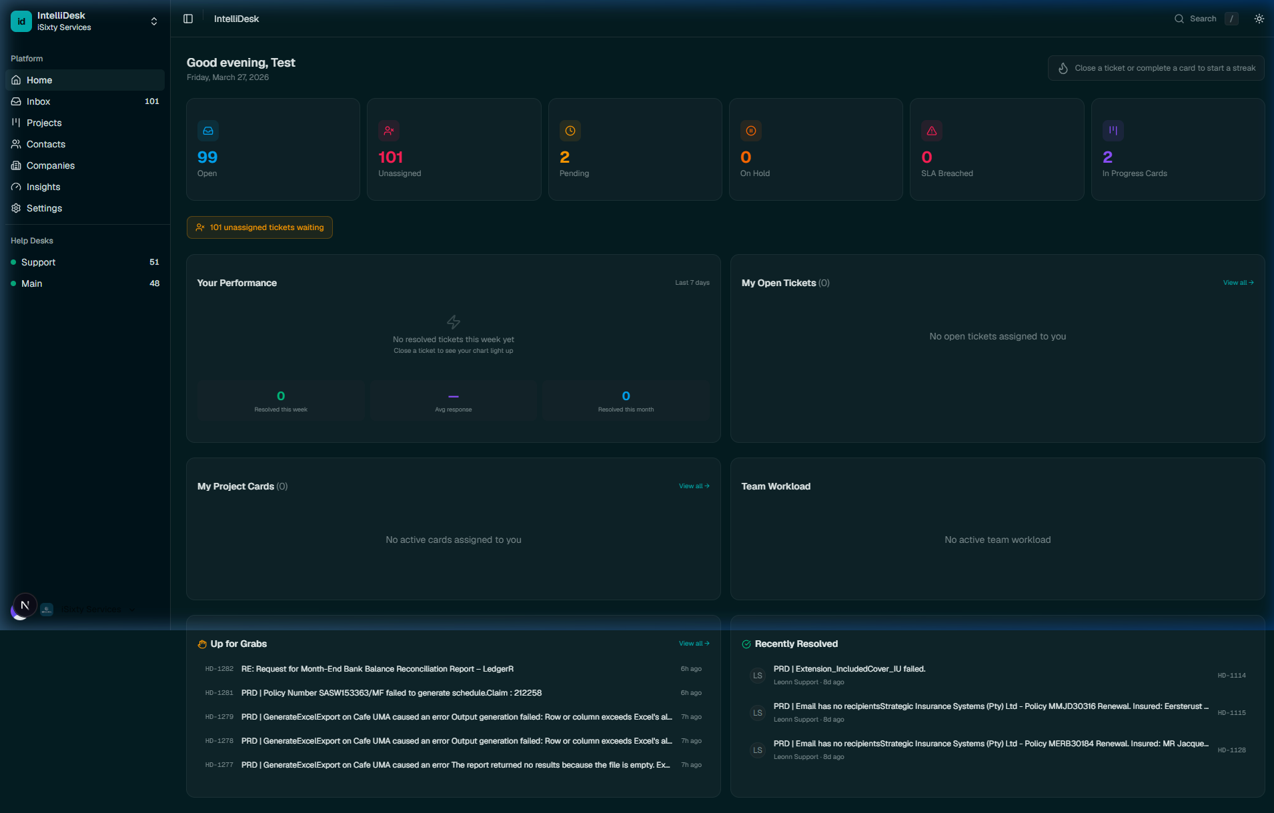Toggle the light/dark theme
This screenshot has height=813, width=1274.
(1259, 19)
